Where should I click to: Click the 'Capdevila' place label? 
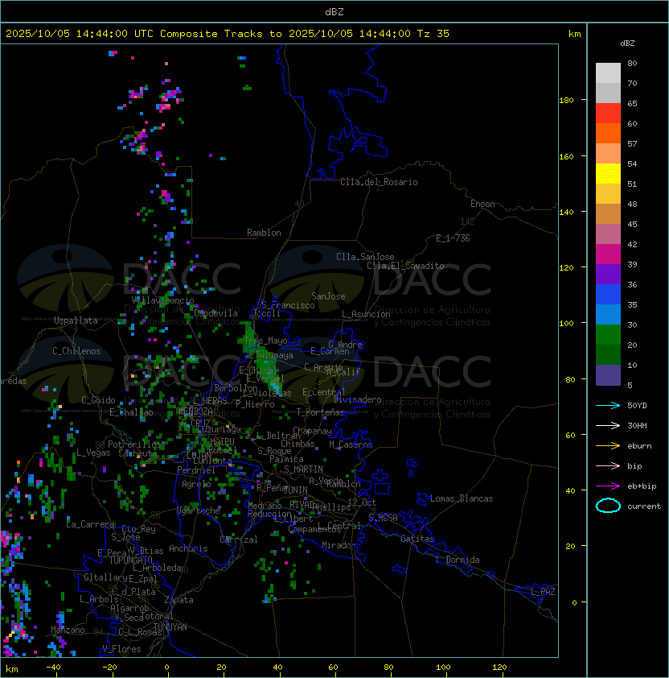216,313
